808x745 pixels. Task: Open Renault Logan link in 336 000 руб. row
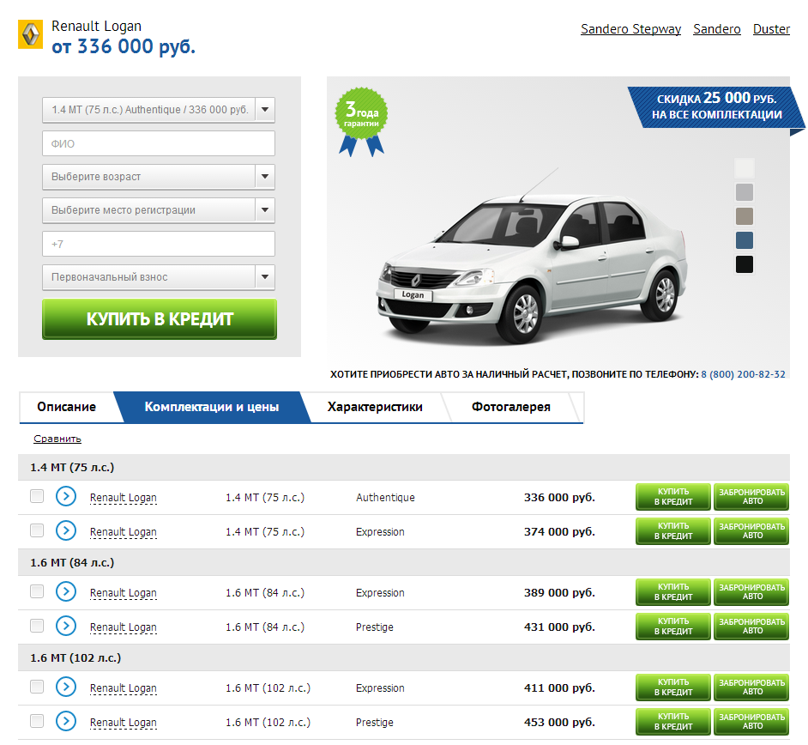pyautogui.click(x=124, y=498)
